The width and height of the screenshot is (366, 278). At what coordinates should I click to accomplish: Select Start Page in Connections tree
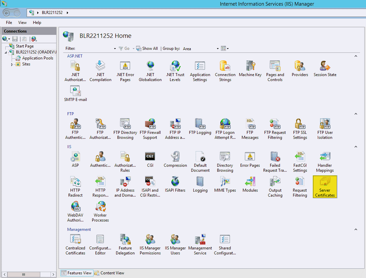(25, 46)
